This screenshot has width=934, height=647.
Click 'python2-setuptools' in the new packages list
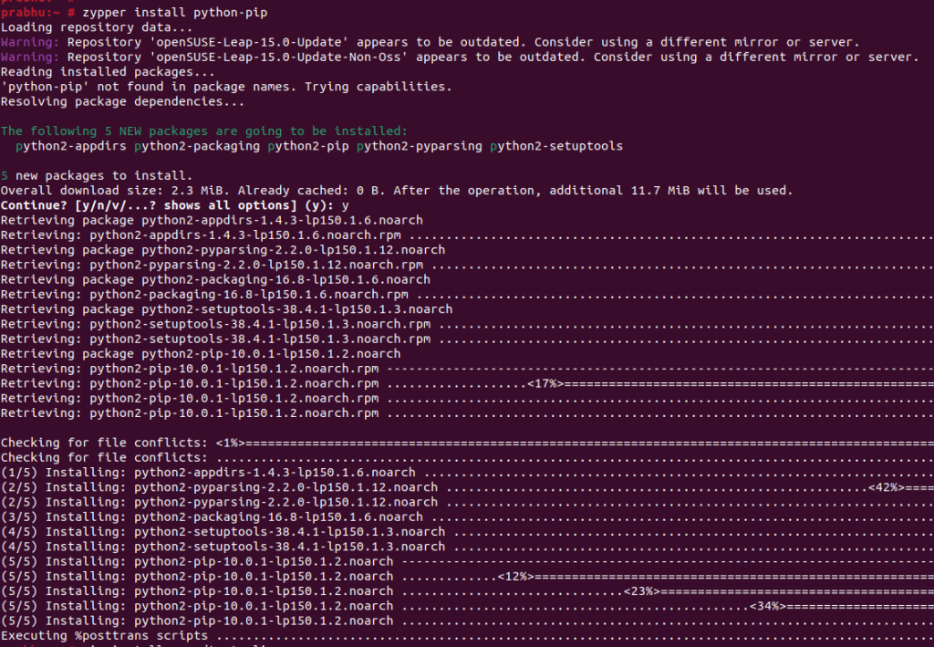tap(556, 146)
